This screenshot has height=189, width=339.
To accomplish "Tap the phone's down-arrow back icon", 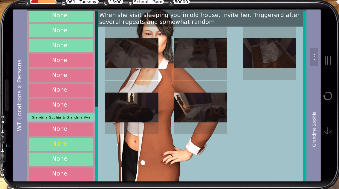I will [x=328, y=131].
